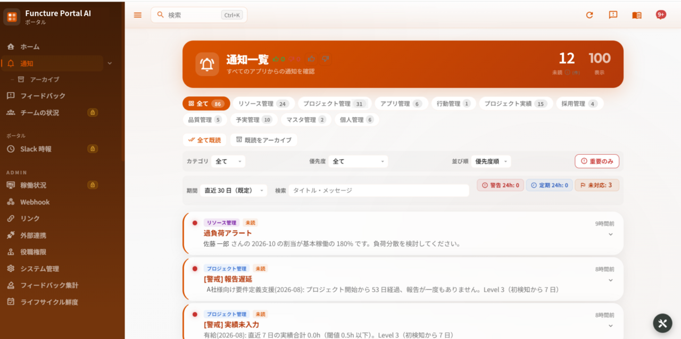Select the 品質管理 tab
The width and height of the screenshot is (681, 339).
[x=205, y=120]
